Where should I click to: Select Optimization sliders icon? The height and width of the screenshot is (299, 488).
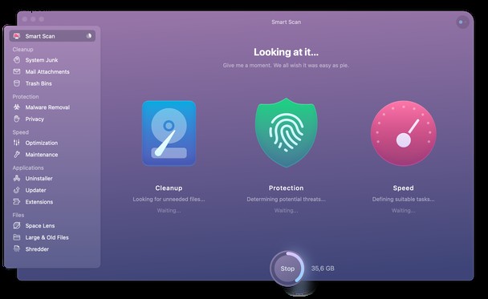click(17, 143)
